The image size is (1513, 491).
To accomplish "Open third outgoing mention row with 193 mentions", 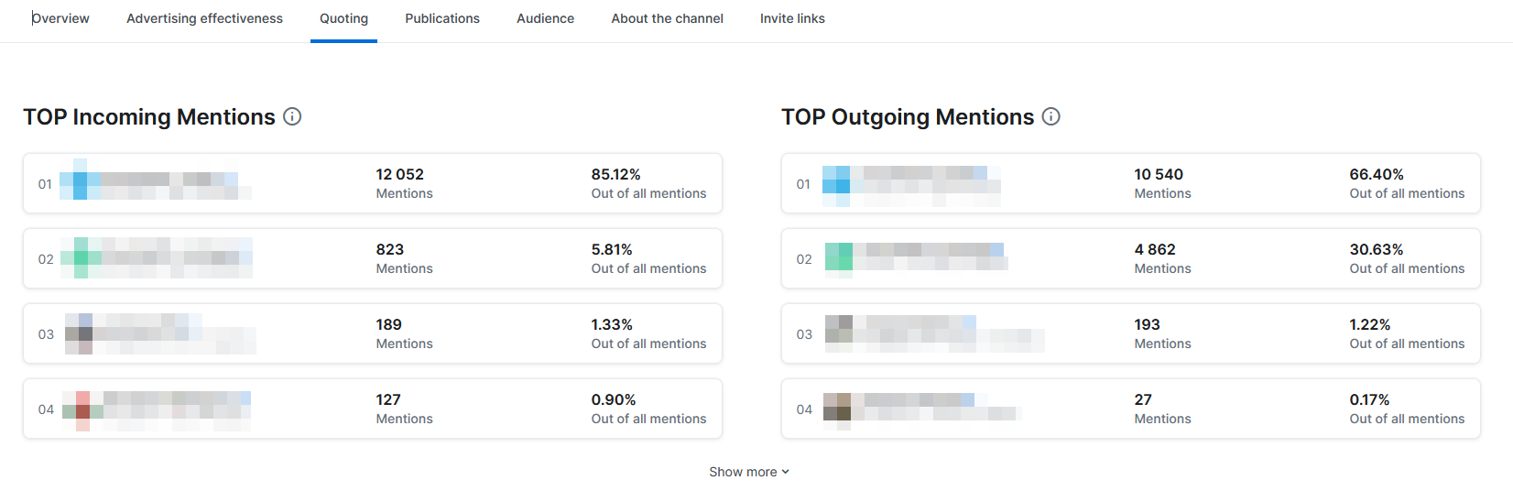I will point(1131,333).
